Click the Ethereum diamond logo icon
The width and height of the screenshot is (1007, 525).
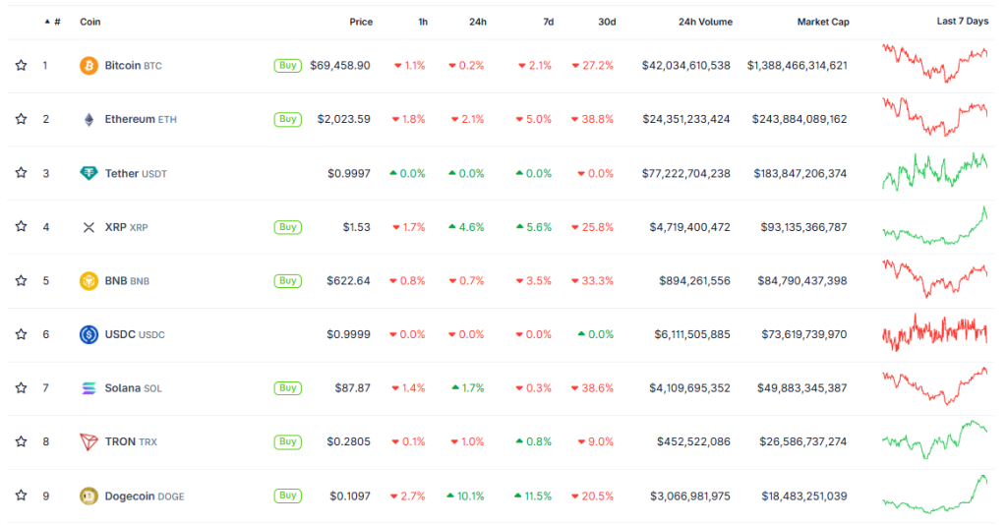pos(89,120)
